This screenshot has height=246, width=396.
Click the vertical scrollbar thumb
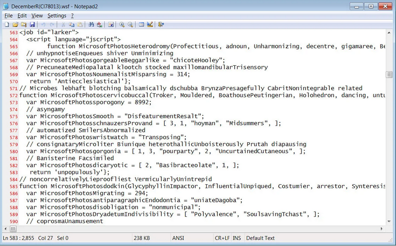point(389,75)
